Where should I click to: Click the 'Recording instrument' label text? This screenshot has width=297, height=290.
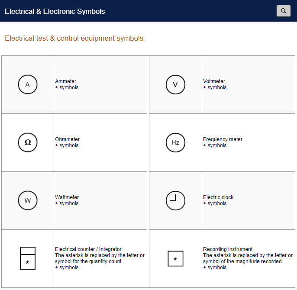tap(228, 249)
